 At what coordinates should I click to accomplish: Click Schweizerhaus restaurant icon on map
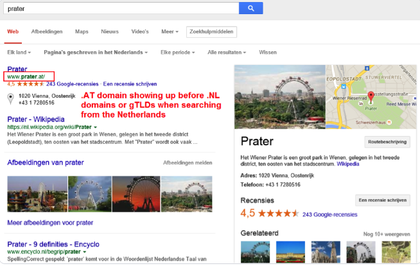point(389,123)
